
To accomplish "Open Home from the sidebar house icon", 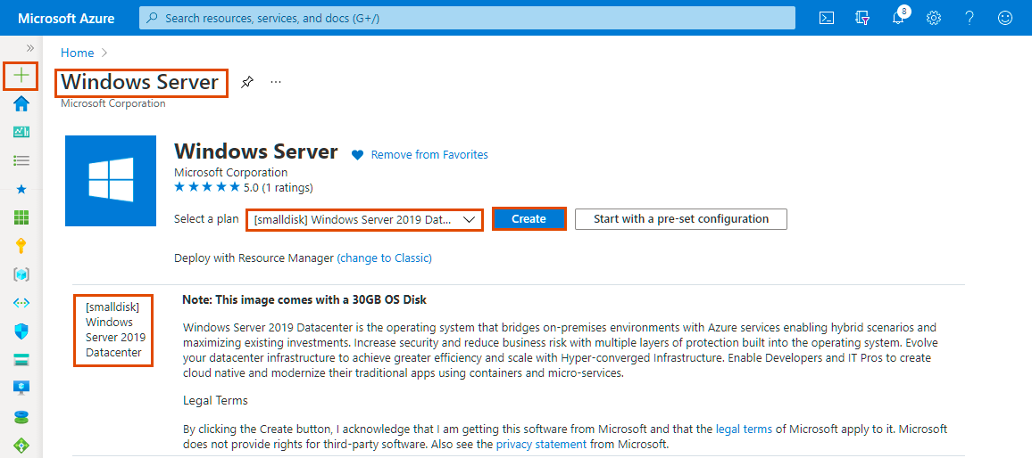I will [x=21, y=104].
